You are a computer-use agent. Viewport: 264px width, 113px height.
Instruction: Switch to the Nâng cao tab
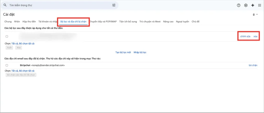click(168, 22)
